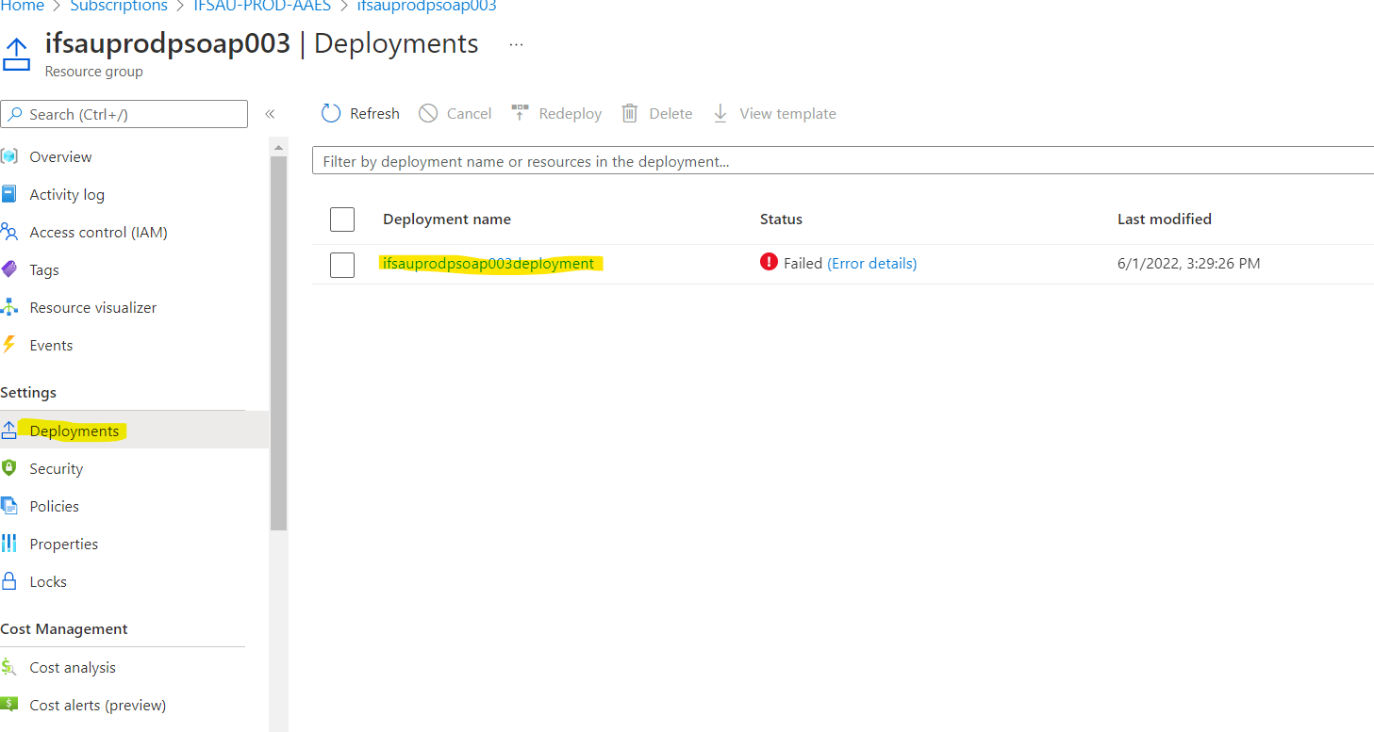This screenshot has height=732, width=1374.
Task: Click the red Failed status error icon
Action: pos(769,262)
